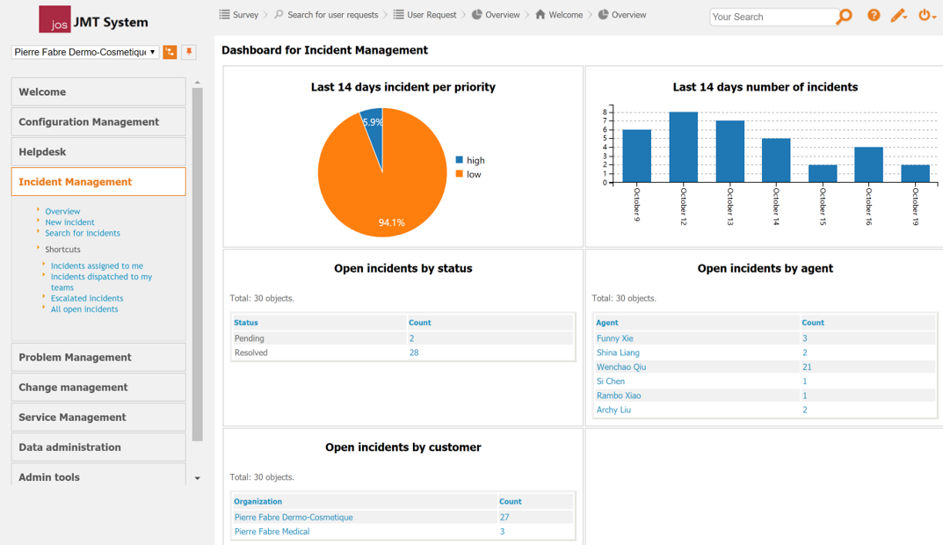Screen dimensions: 943x545
Task: Click the JMT System logo
Action: click(94, 20)
